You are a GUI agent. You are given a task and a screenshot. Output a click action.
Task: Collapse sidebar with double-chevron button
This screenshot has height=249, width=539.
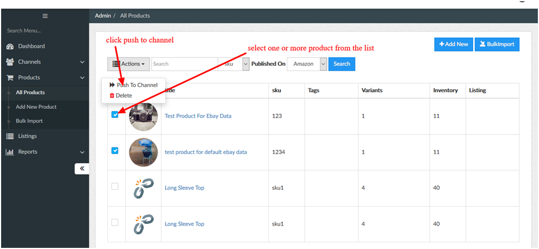82,168
